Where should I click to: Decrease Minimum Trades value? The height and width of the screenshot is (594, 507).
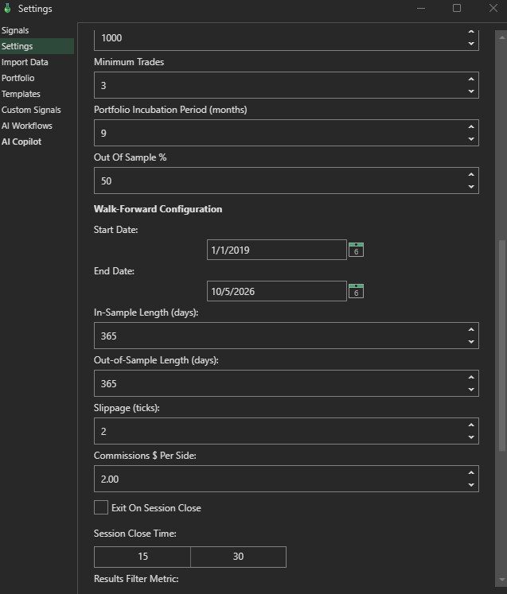(471, 91)
